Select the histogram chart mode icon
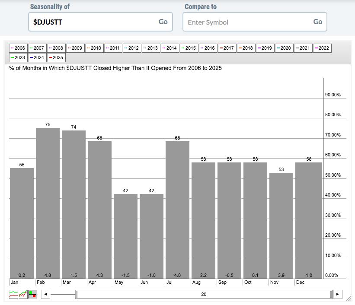The width and height of the screenshot is (355, 305). tap(32, 295)
